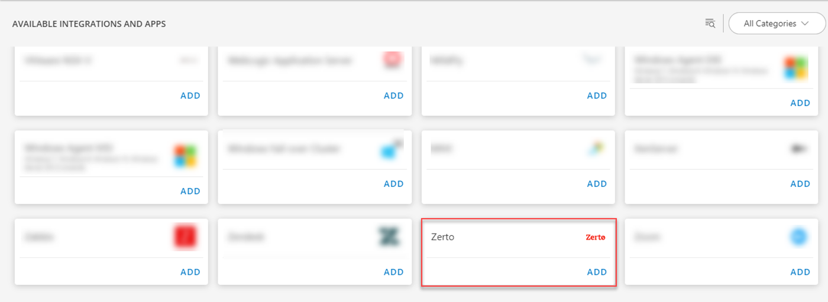This screenshot has height=302, width=828.
Task: Add the integration with the multicolored WMI icon
Action: (597, 183)
